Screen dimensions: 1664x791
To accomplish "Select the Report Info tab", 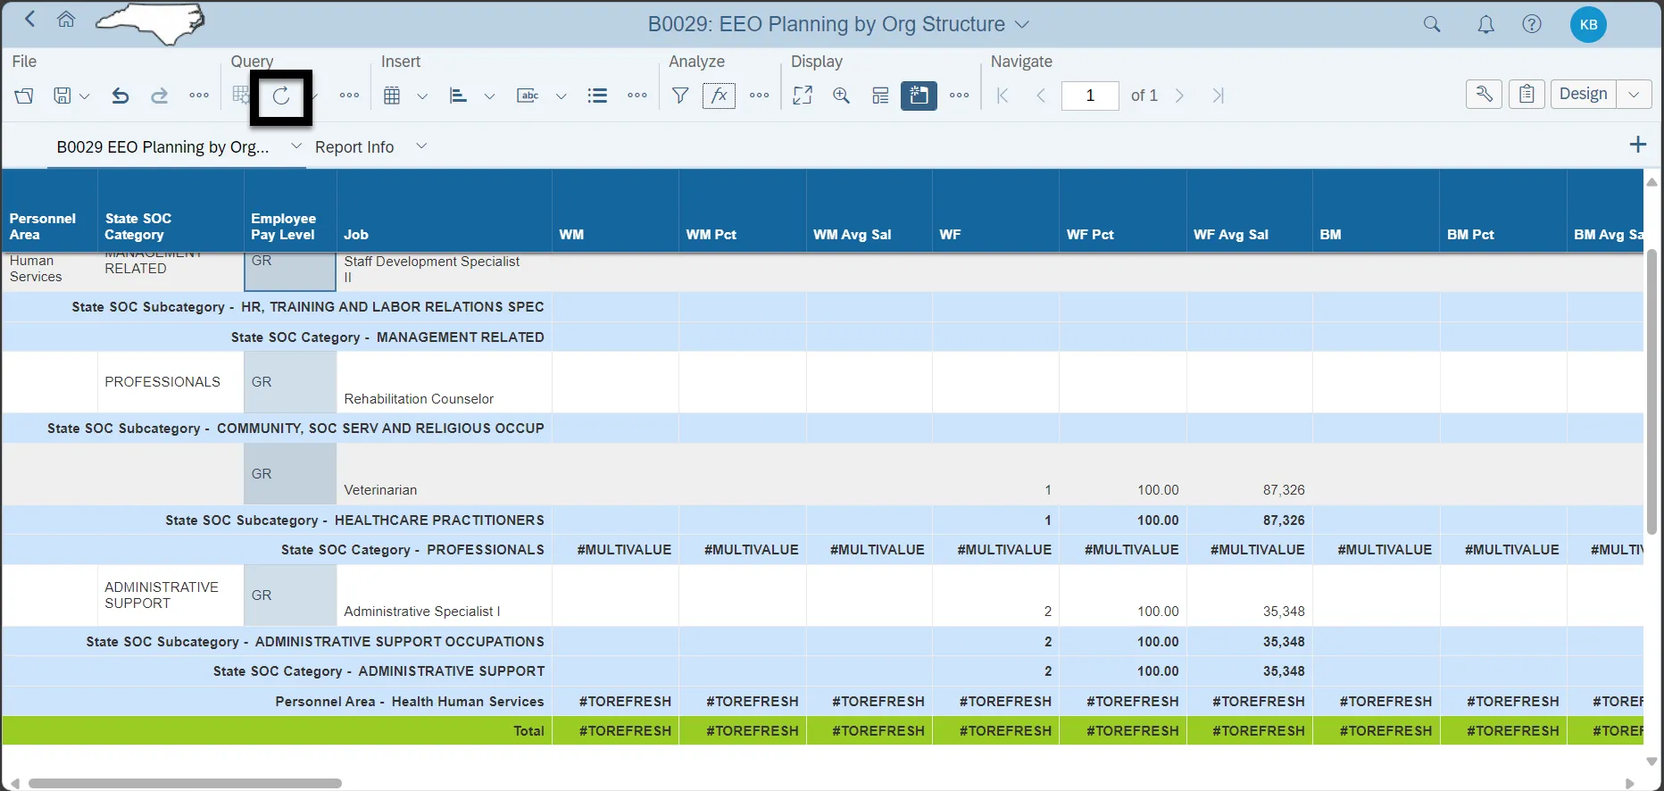I will point(354,147).
